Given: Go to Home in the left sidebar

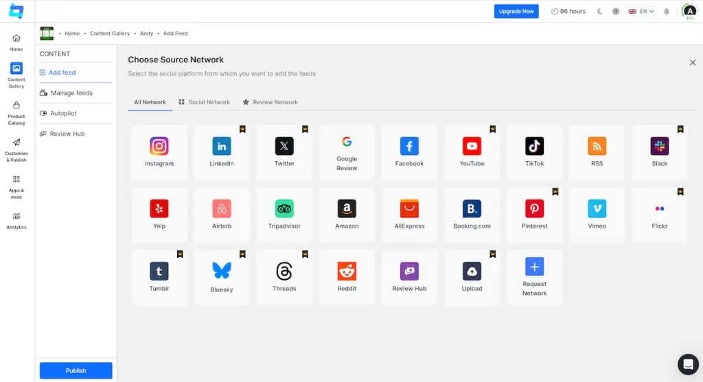Looking at the screenshot, I should [x=16, y=43].
